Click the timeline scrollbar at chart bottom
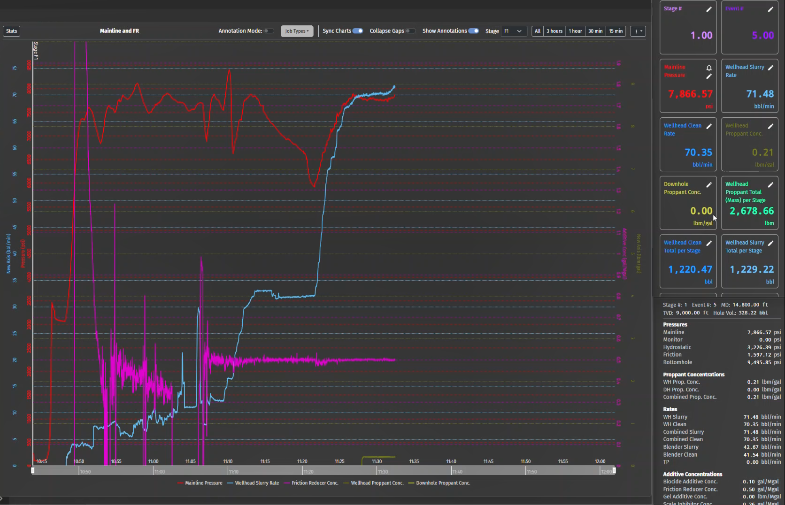785x505 pixels. tap(323, 470)
